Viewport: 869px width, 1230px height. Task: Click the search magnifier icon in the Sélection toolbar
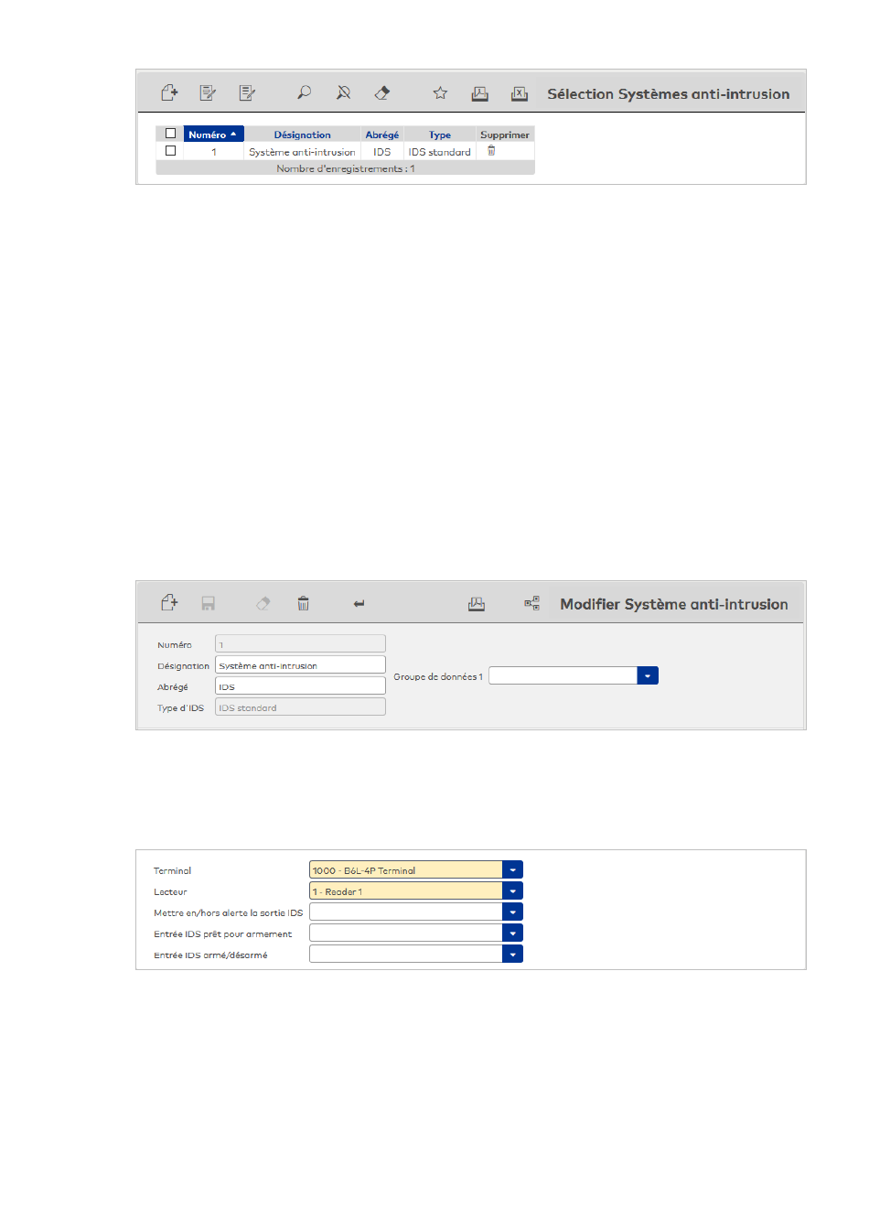tap(304, 92)
